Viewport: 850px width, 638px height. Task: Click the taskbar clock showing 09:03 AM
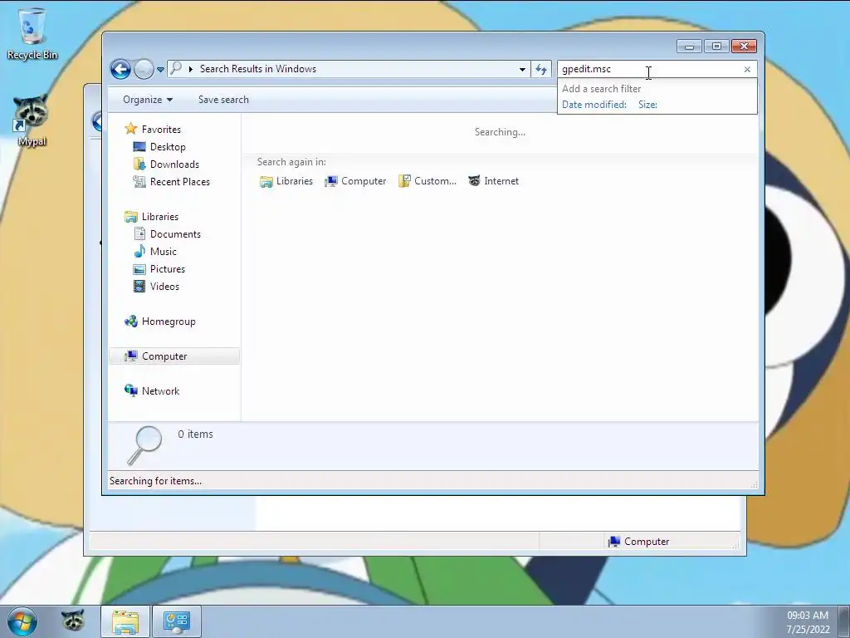(808, 621)
